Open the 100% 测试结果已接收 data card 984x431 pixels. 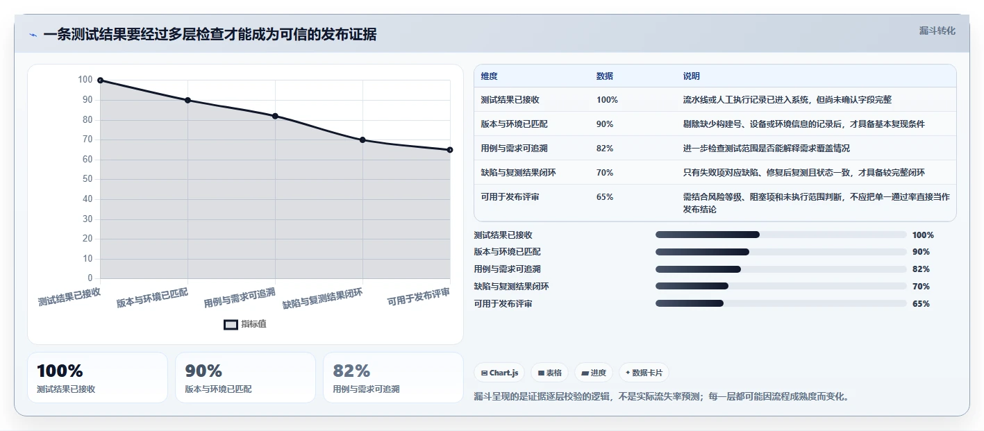pyautogui.click(x=98, y=378)
